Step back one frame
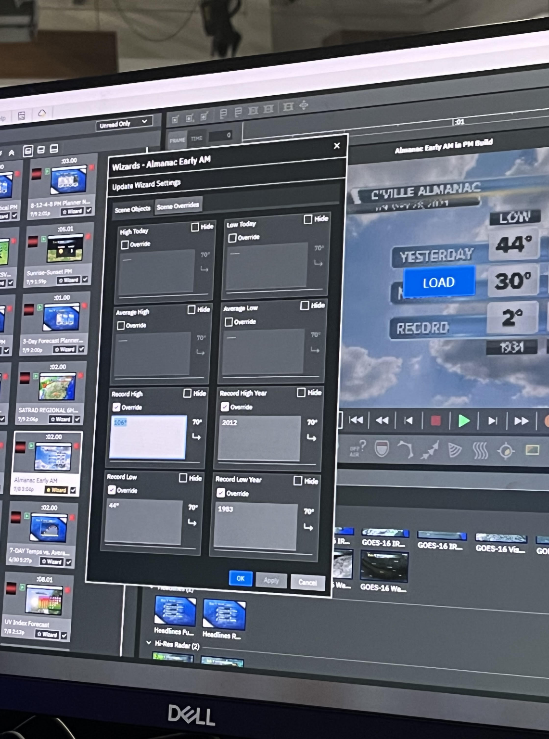 [409, 421]
